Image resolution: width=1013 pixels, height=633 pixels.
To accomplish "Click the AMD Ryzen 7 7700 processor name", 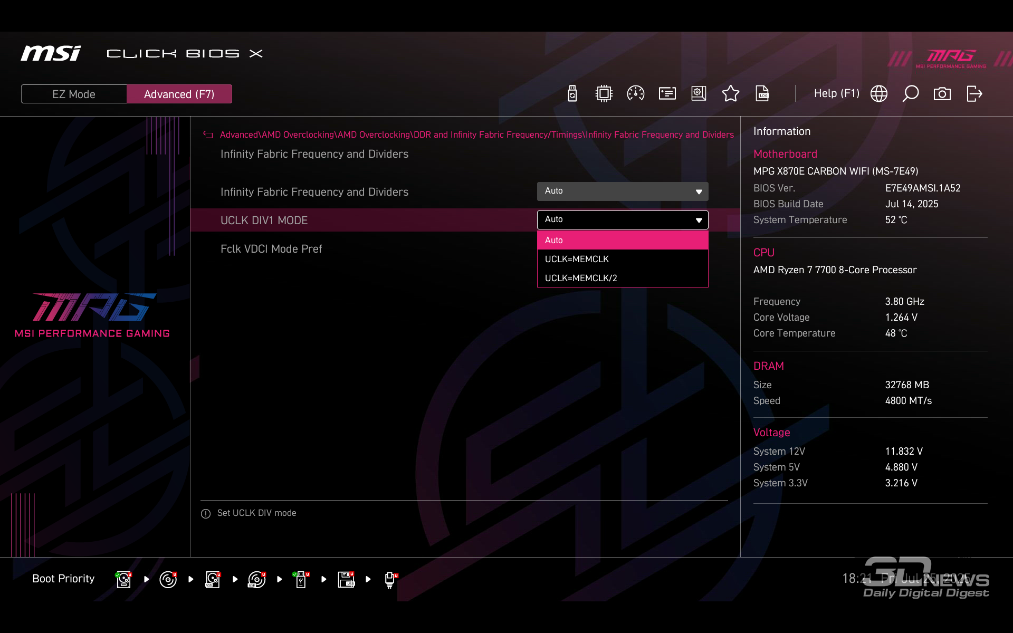I will click(835, 270).
